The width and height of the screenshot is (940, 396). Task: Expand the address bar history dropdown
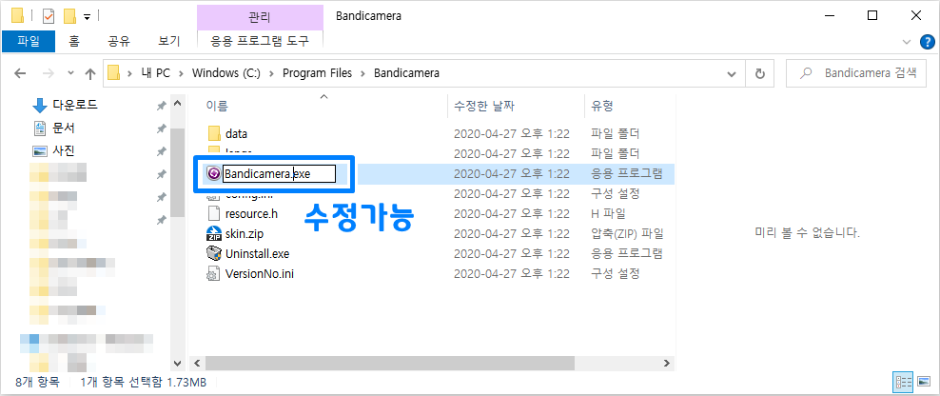click(x=732, y=73)
